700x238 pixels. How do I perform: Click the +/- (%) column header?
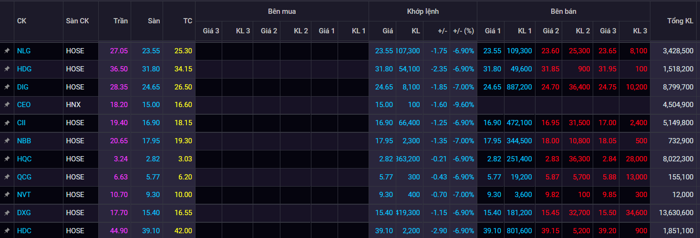point(463,31)
